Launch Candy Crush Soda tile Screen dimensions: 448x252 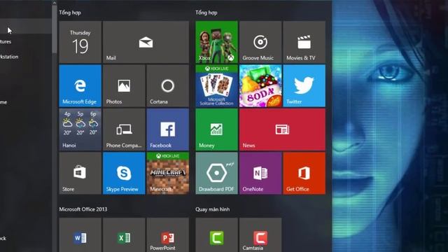click(260, 85)
